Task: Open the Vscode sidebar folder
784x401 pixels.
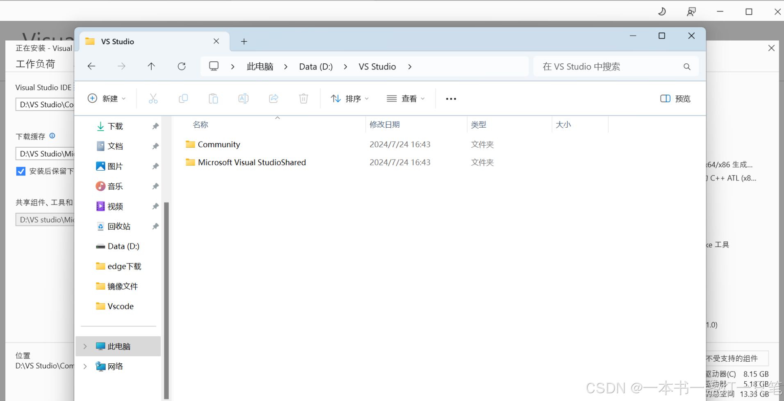Action: (120, 306)
